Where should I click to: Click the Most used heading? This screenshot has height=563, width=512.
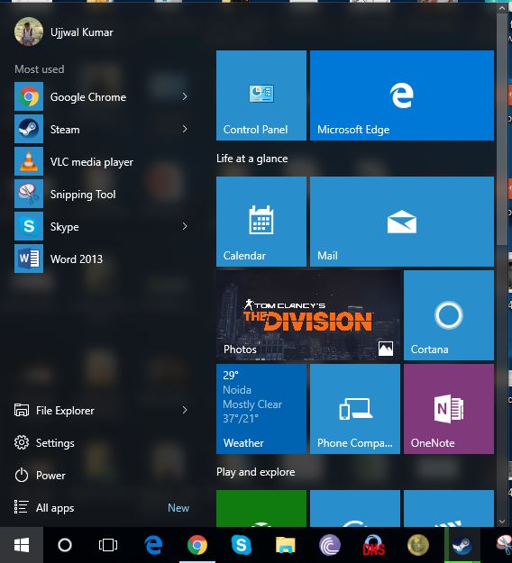pyautogui.click(x=40, y=69)
